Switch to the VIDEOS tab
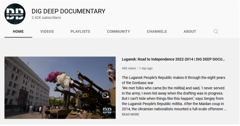 tap(47, 32)
